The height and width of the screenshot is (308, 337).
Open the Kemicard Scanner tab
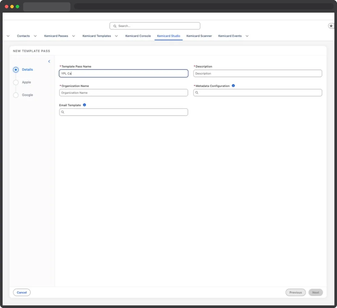tap(199, 36)
